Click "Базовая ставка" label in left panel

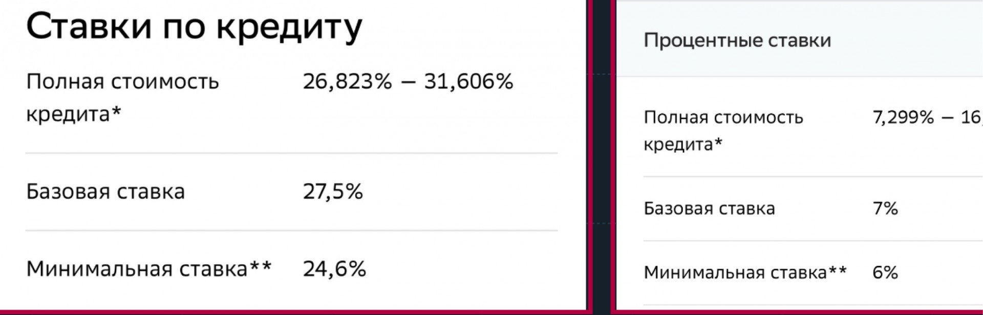tap(105, 192)
